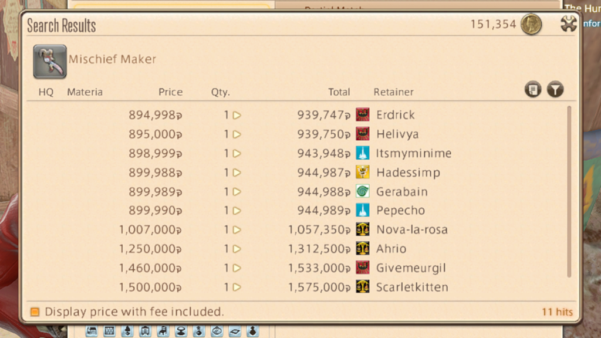Open search history via the document icon
This screenshot has height=338, width=601.
(532, 89)
